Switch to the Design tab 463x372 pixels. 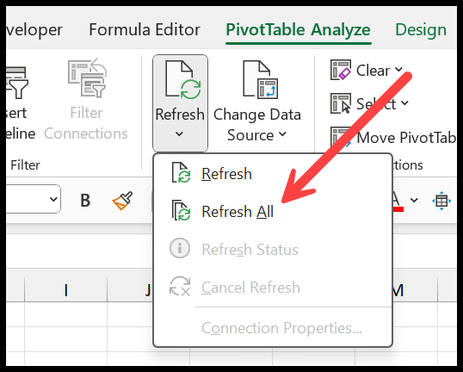421,30
